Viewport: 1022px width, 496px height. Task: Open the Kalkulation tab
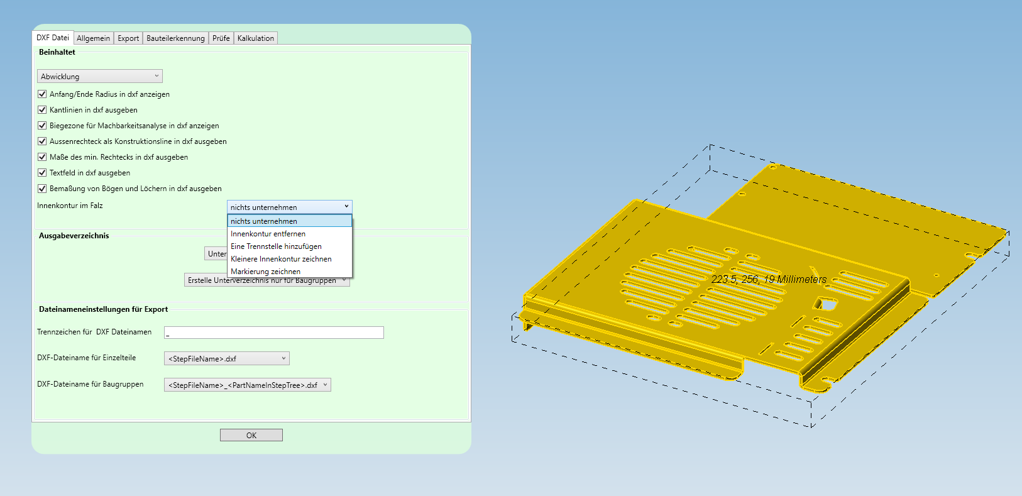[x=255, y=38]
